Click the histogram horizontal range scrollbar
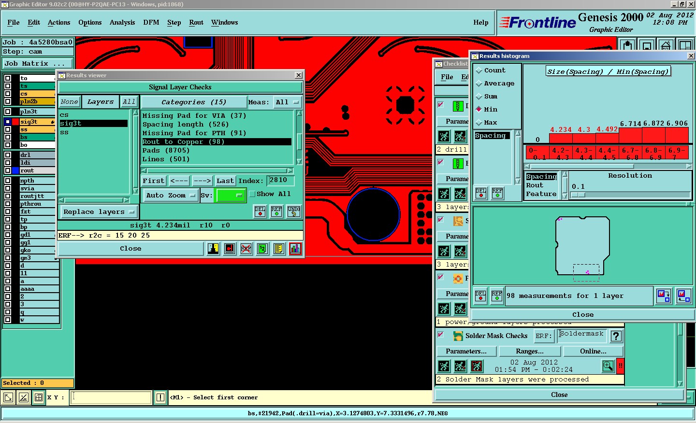Screen dimensions: 696x423 pyautogui.click(x=609, y=166)
